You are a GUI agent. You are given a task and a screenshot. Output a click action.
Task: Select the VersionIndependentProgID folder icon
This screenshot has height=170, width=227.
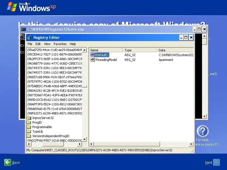click(29, 136)
